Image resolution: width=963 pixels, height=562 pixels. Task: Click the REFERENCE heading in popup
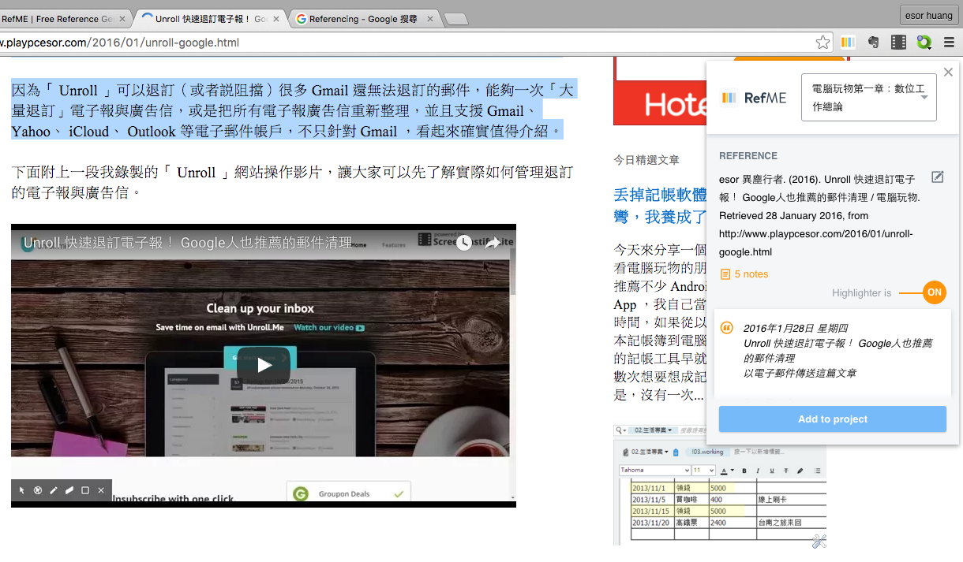(748, 156)
